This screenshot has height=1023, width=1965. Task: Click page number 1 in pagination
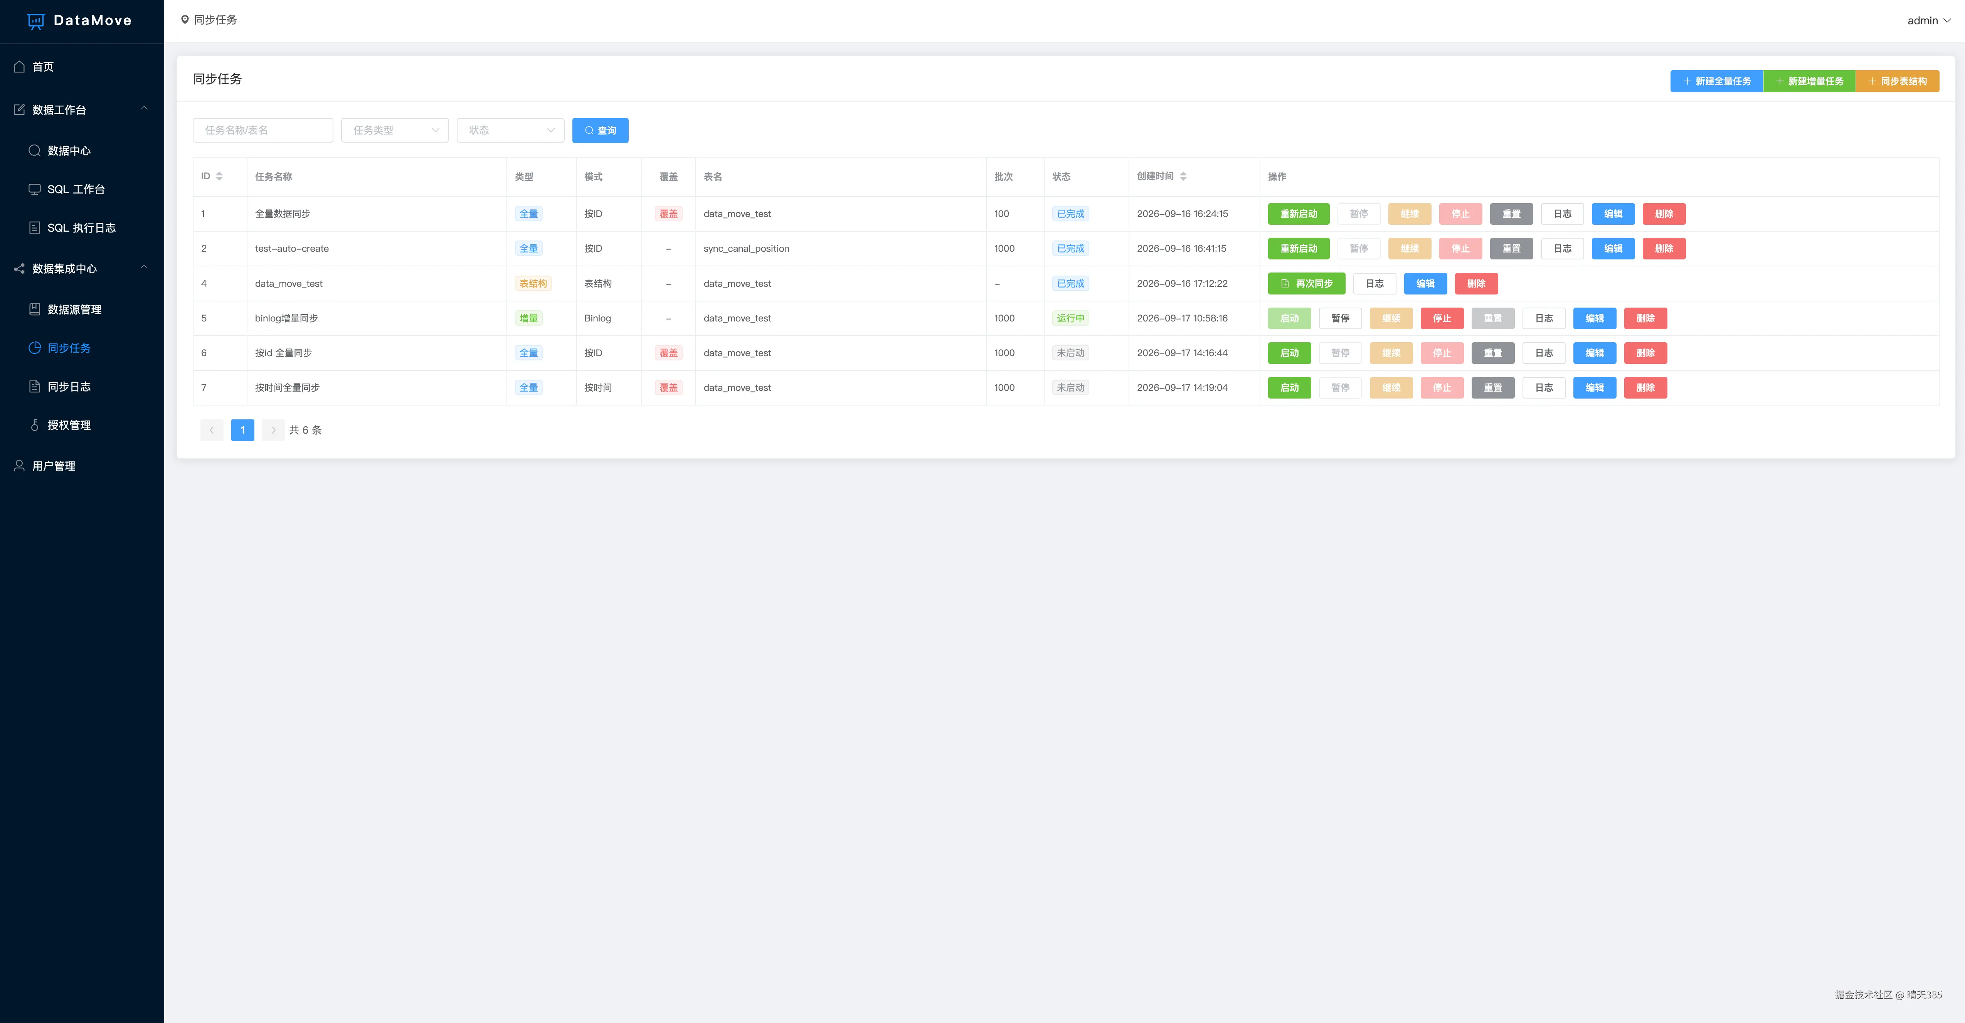point(242,430)
